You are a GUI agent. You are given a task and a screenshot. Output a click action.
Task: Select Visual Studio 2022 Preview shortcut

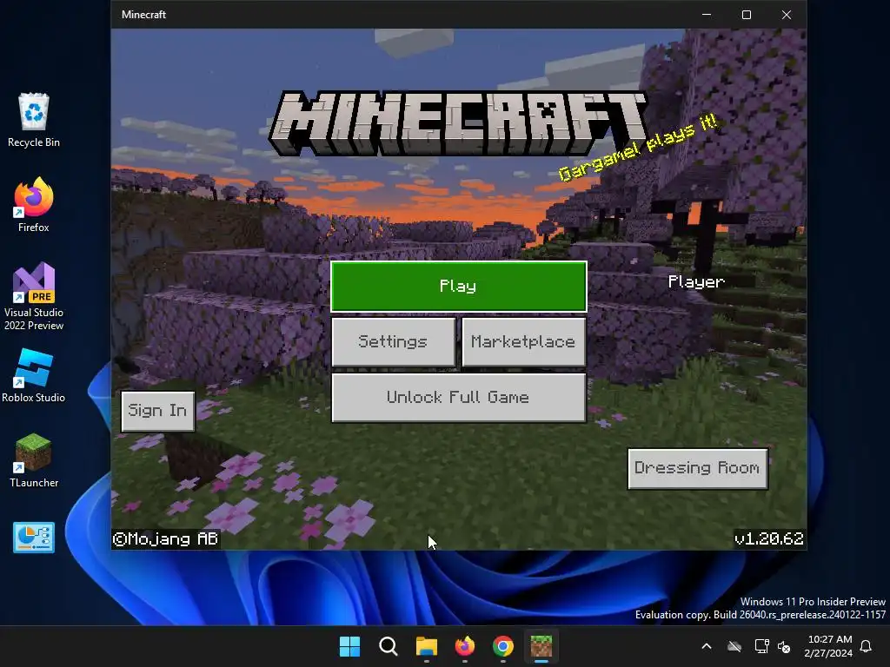(x=34, y=297)
